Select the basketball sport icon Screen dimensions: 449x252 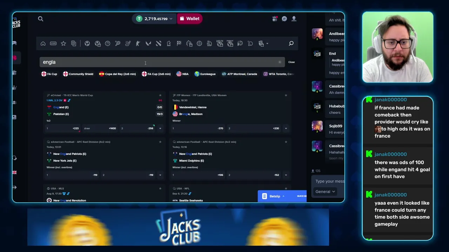[108, 43]
